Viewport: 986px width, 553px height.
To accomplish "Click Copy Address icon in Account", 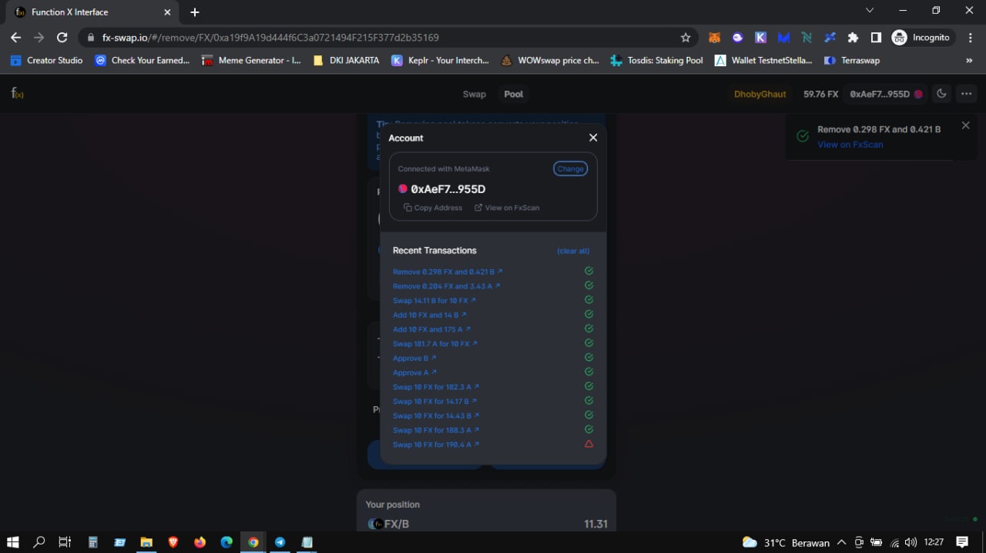I will (x=408, y=208).
